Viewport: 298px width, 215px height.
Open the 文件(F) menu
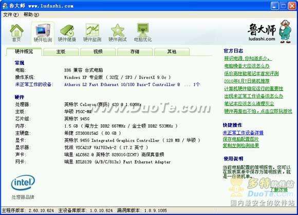click(x=11, y=14)
